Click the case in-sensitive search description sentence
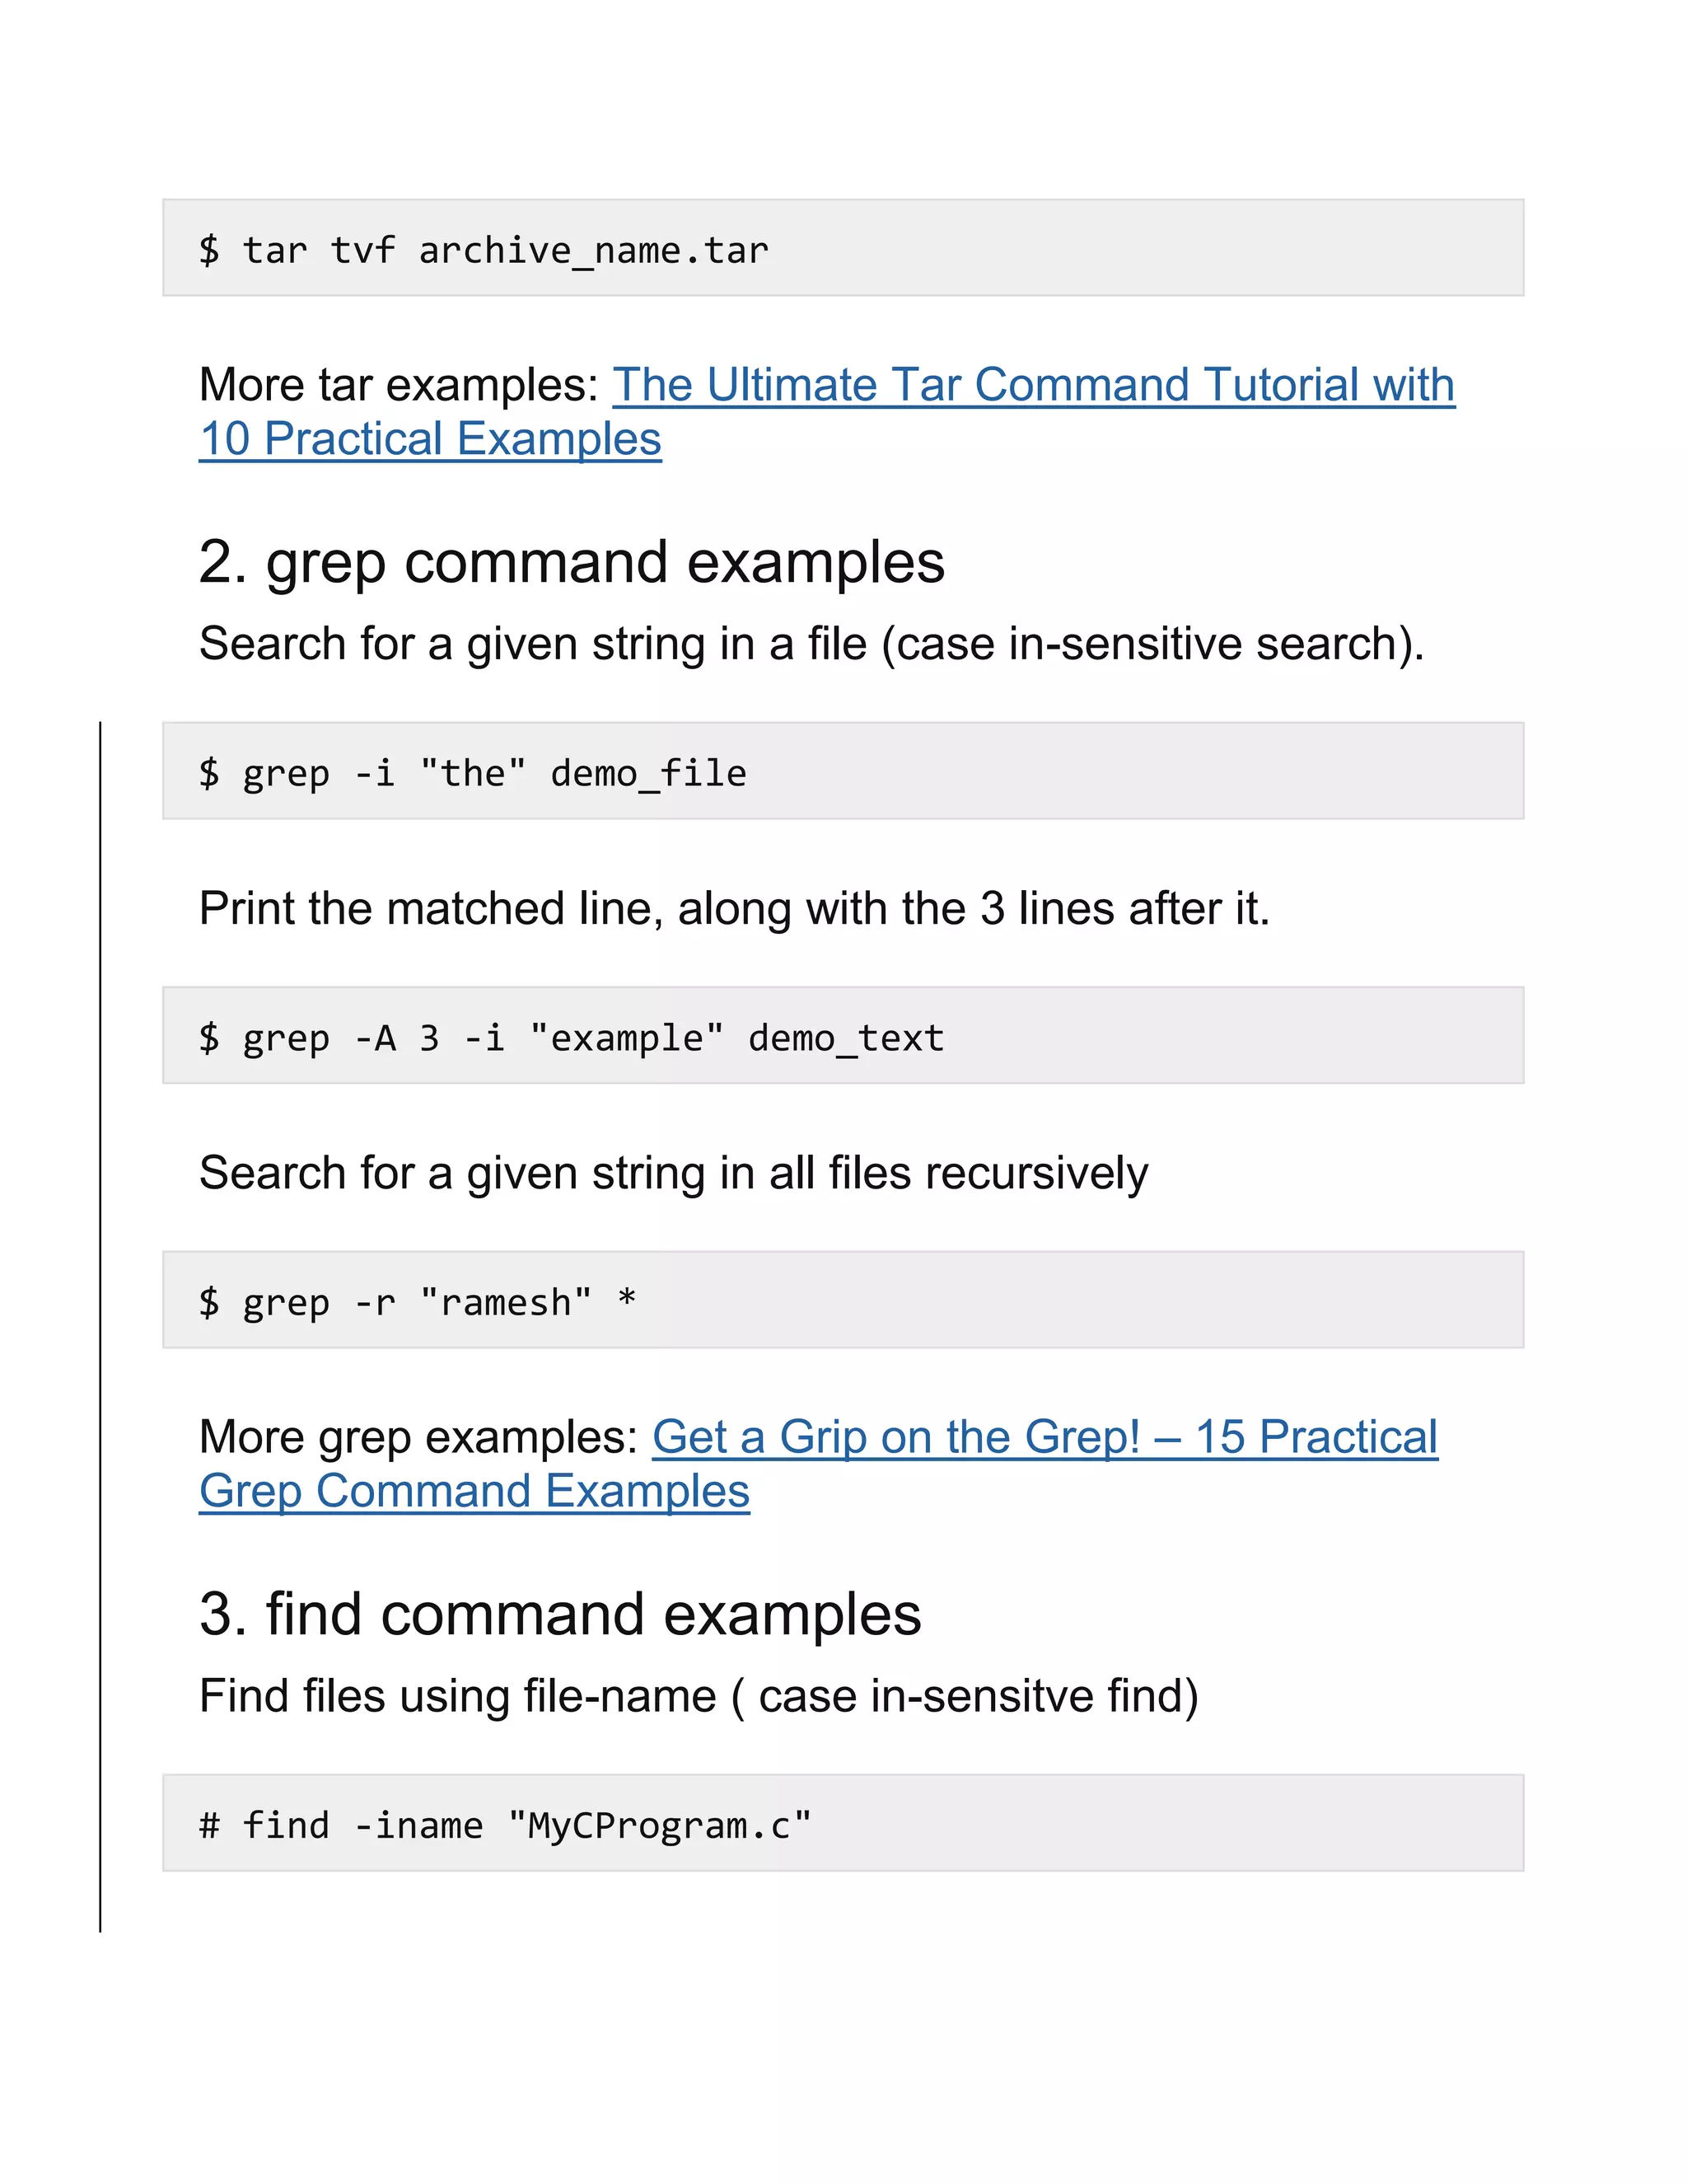 (811, 644)
